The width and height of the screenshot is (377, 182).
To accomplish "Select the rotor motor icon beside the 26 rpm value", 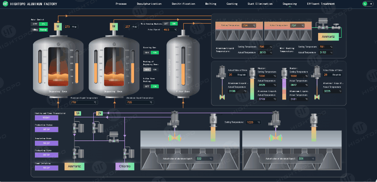I will (x=221, y=72).
